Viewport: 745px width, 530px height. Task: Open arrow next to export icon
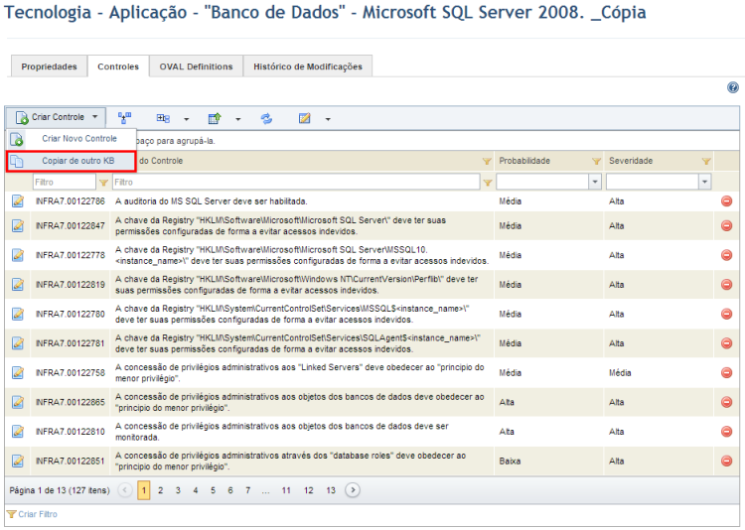tap(238, 119)
